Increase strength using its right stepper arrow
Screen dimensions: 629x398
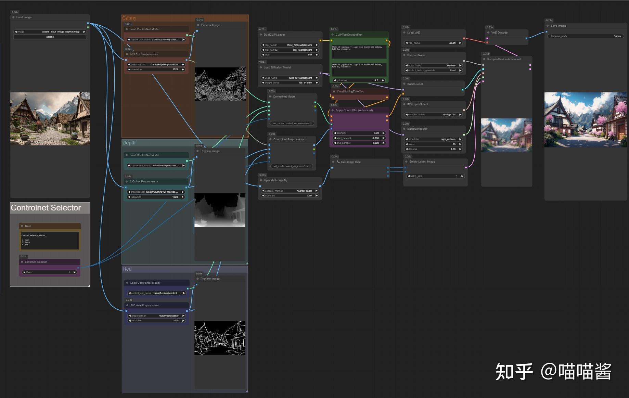pos(384,133)
